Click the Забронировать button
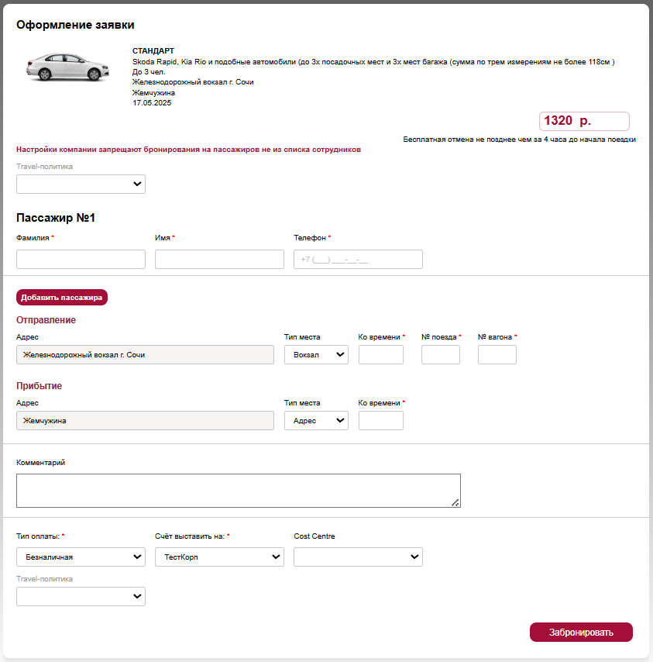 581,632
